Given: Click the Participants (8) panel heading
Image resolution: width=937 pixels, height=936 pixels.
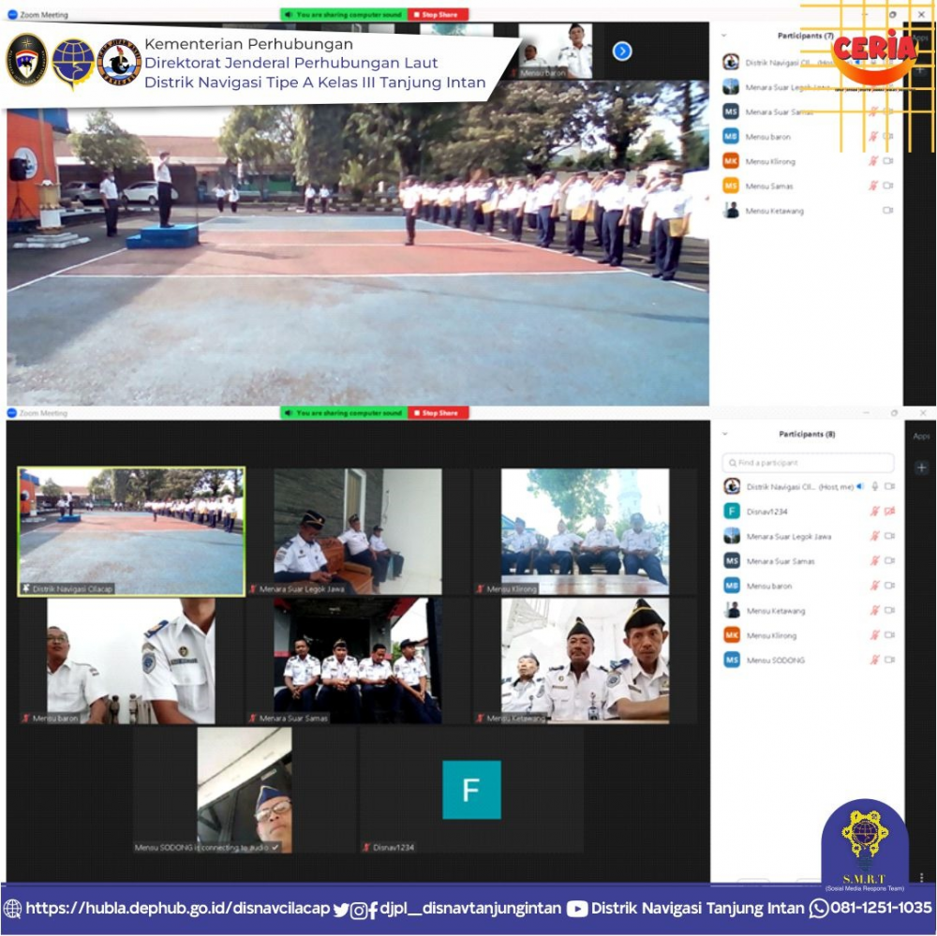Looking at the screenshot, I should pos(807,434).
